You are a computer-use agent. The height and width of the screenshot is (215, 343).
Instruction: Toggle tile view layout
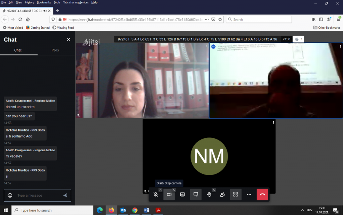tap(236, 194)
